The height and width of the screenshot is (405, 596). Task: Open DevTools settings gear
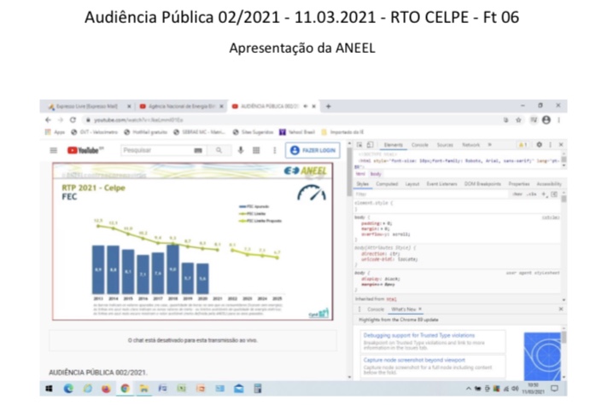539,145
